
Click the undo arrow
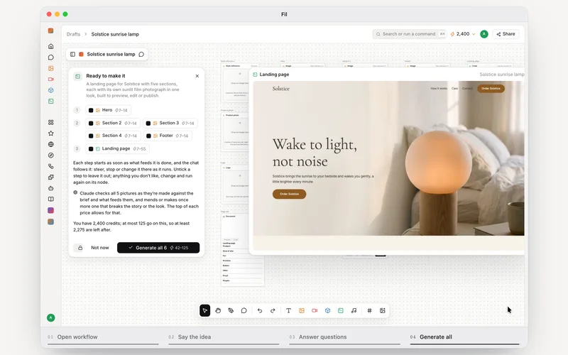pyautogui.click(x=260, y=310)
